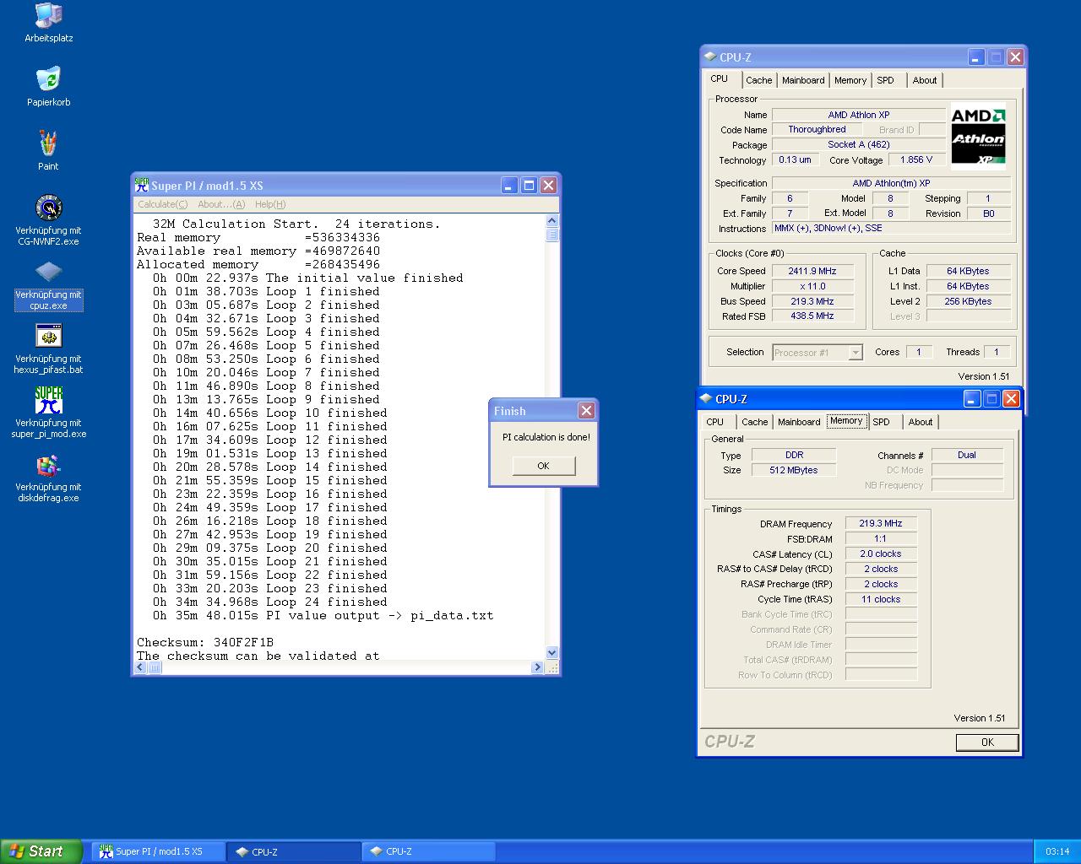The image size is (1081, 864).
Task: Close the Finish dialog
Action: (x=586, y=411)
